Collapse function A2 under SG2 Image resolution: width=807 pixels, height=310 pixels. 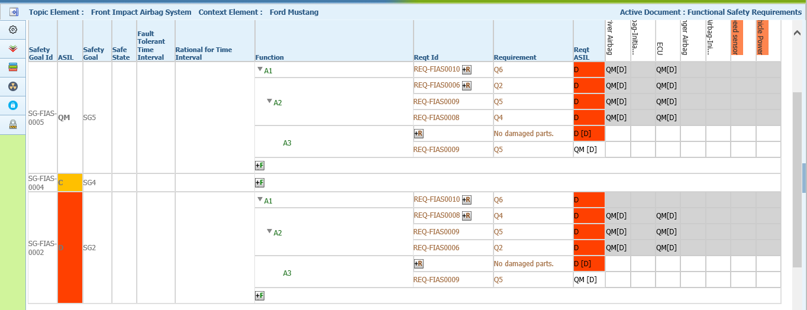pyautogui.click(x=269, y=231)
